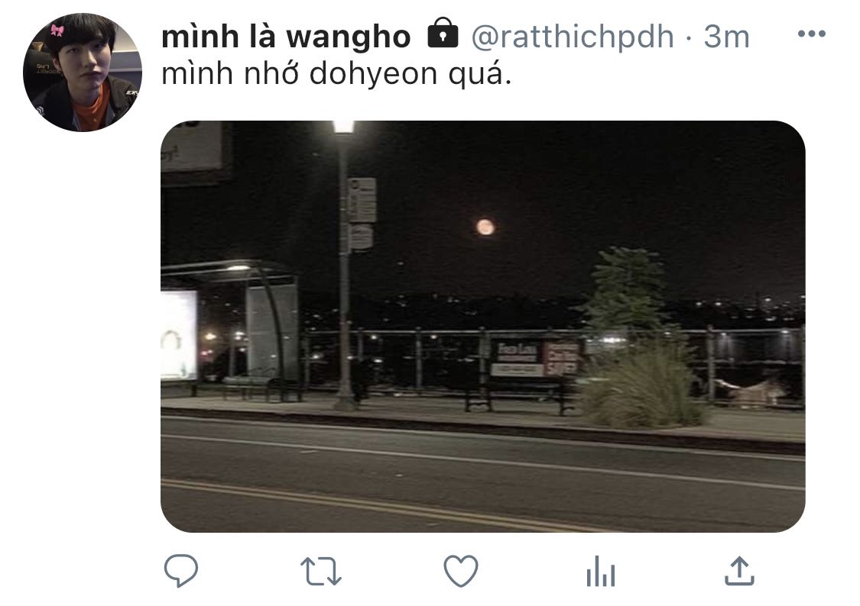Screen dimensions: 860x606
Task: Open the attached night street photo
Action: (x=482, y=326)
